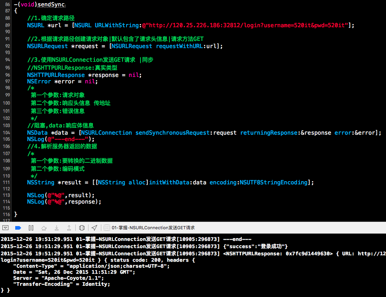Click the "Transfer-Encoding" = Identity console line

coord(62,284)
